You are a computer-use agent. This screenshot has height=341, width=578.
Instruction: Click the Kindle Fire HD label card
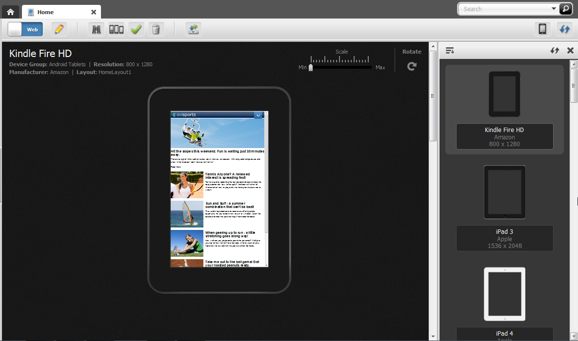tap(504, 136)
